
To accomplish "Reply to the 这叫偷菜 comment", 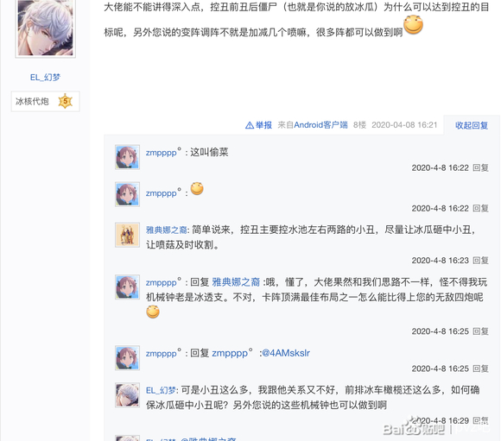I will coord(480,168).
